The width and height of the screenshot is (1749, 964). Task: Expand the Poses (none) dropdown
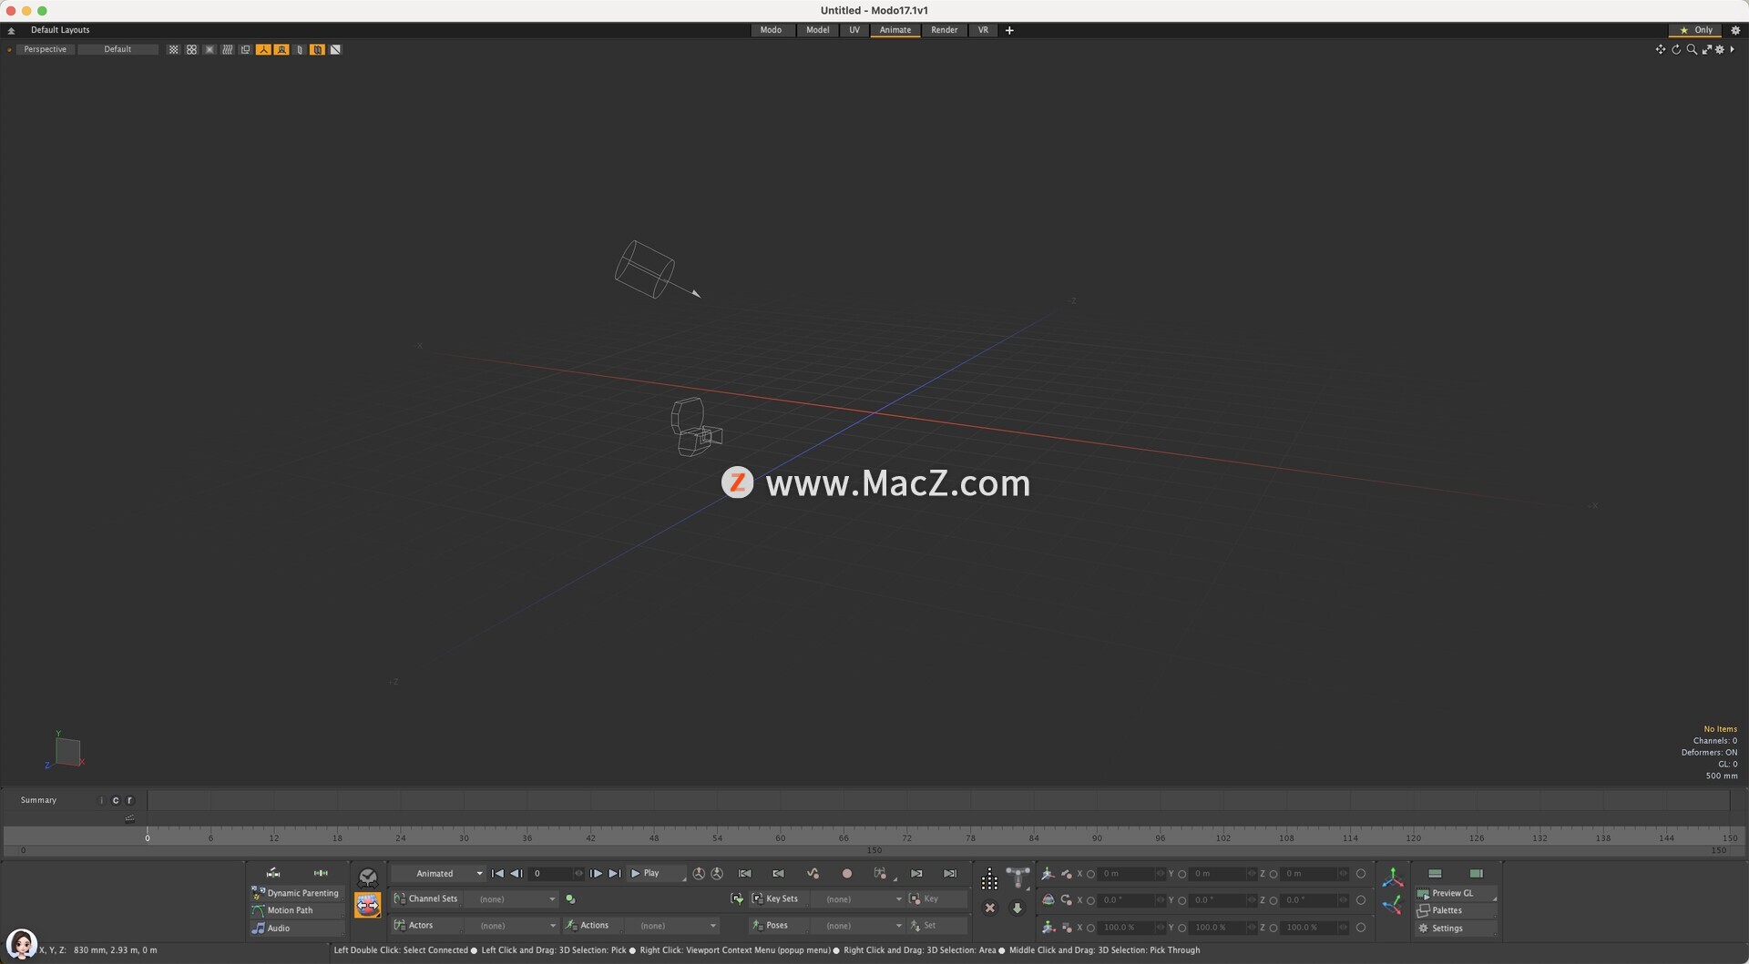point(858,926)
